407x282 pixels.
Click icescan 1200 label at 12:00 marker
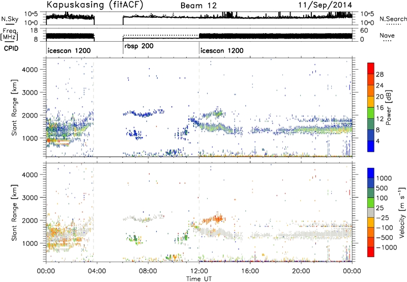pyautogui.click(x=222, y=50)
